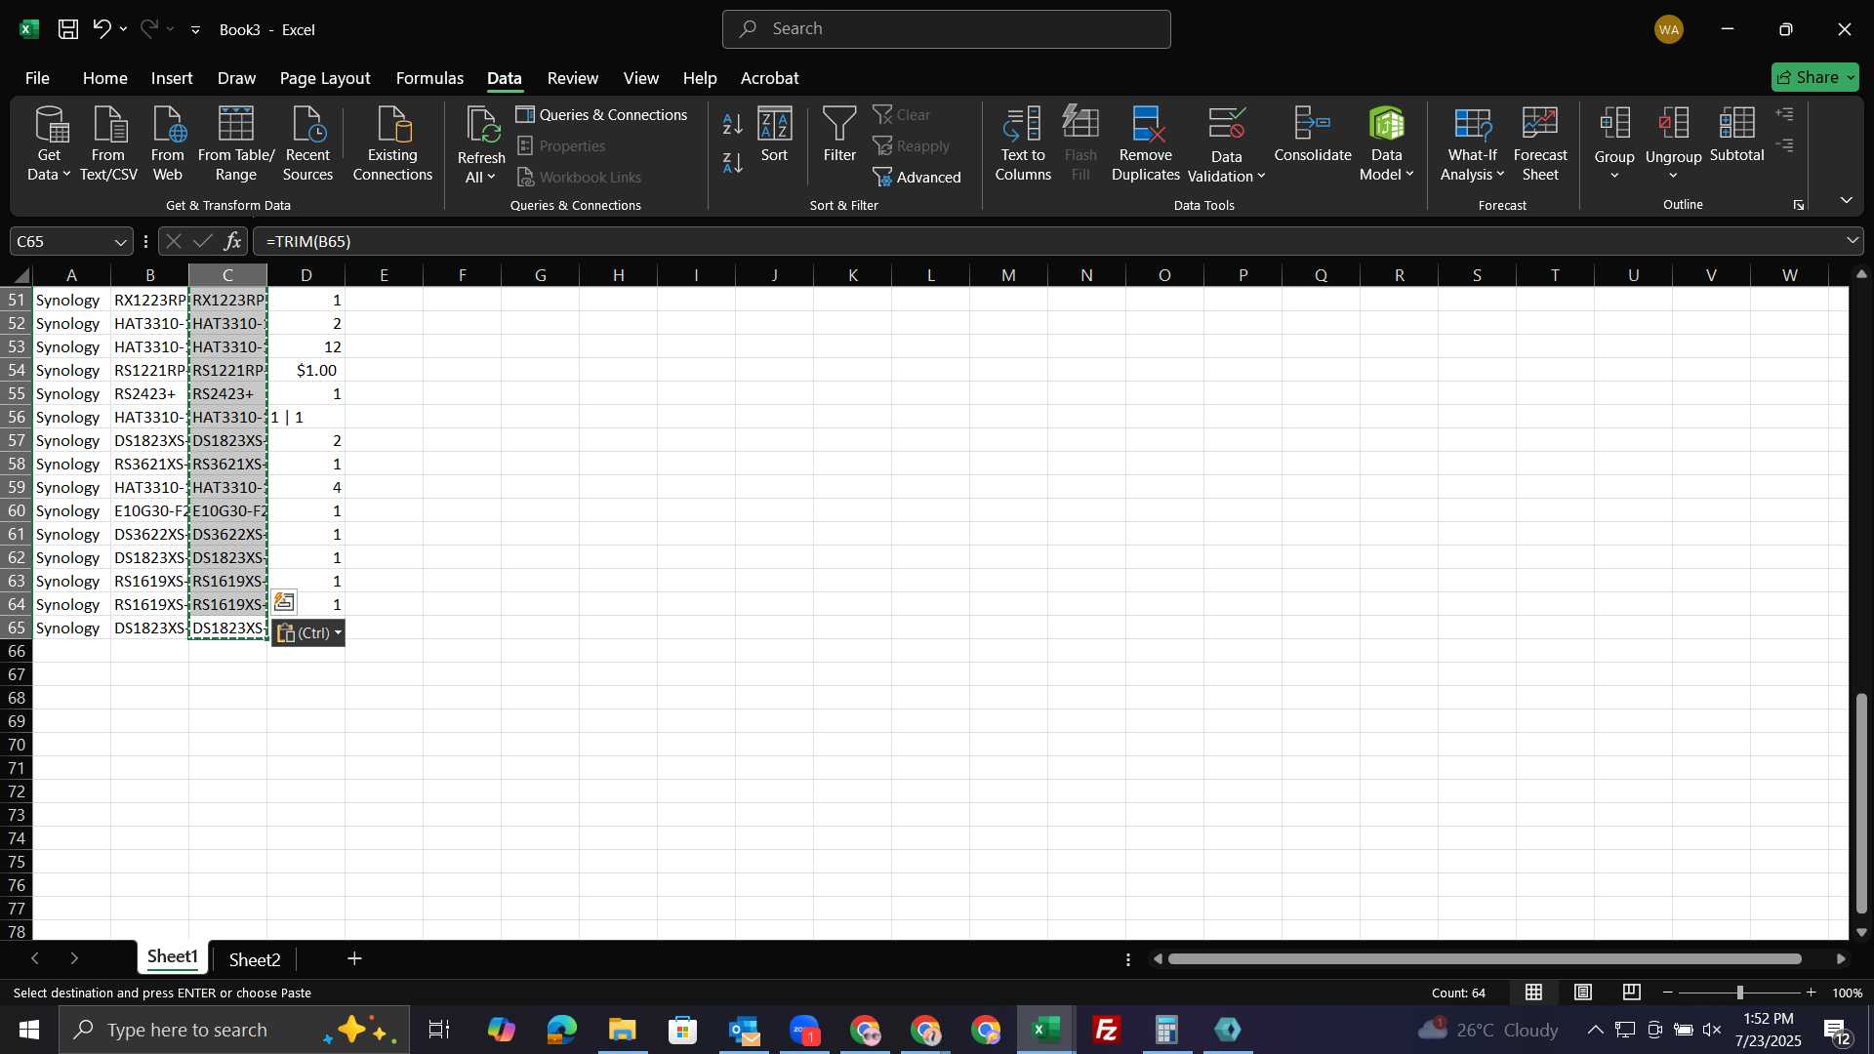Viewport: 1874px width, 1054px height.
Task: Launch Text to Columns wizard
Action: point(1023,144)
